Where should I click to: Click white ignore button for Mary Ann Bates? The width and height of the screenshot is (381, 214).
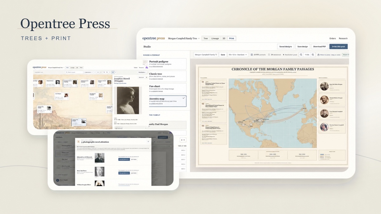[134, 173]
